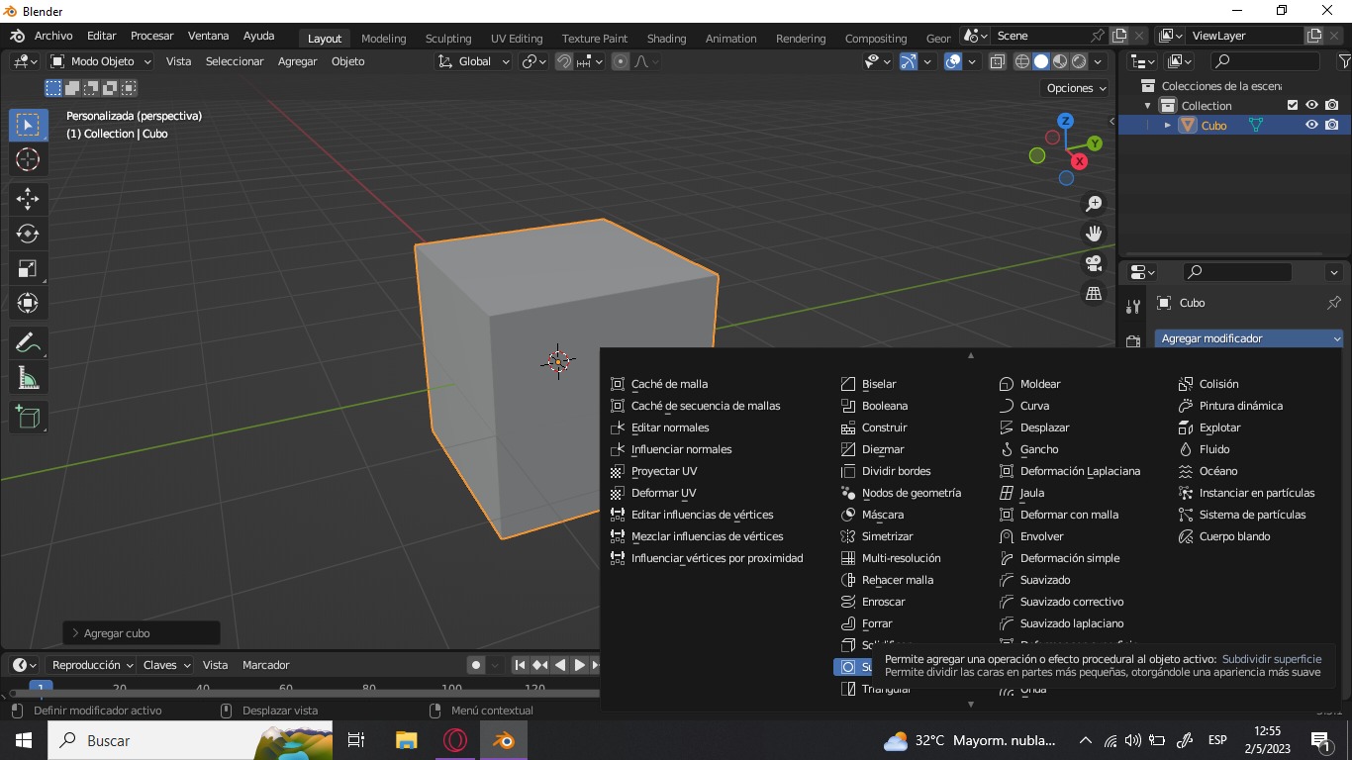Image resolution: width=1352 pixels, height=760 pixels.
Task: Pin the Cubo properties with the pin icon
Action: pyautogui.click(x=1333, y=303)
